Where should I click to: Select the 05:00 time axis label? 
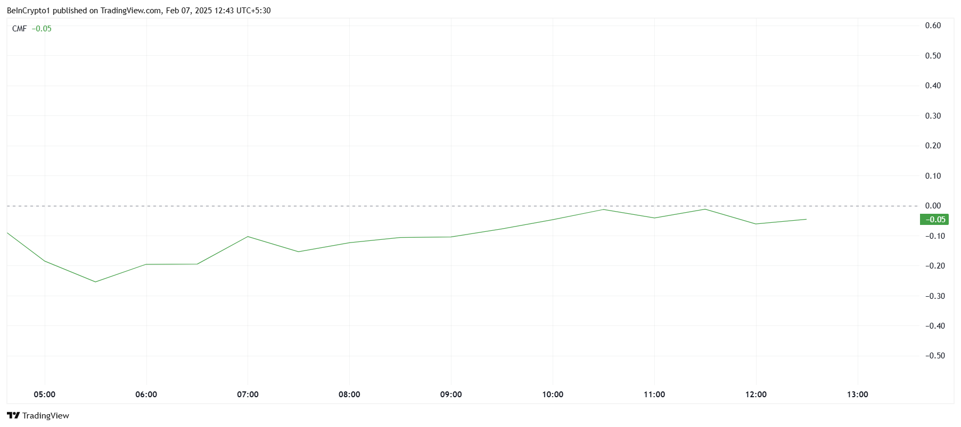(45, 395)
